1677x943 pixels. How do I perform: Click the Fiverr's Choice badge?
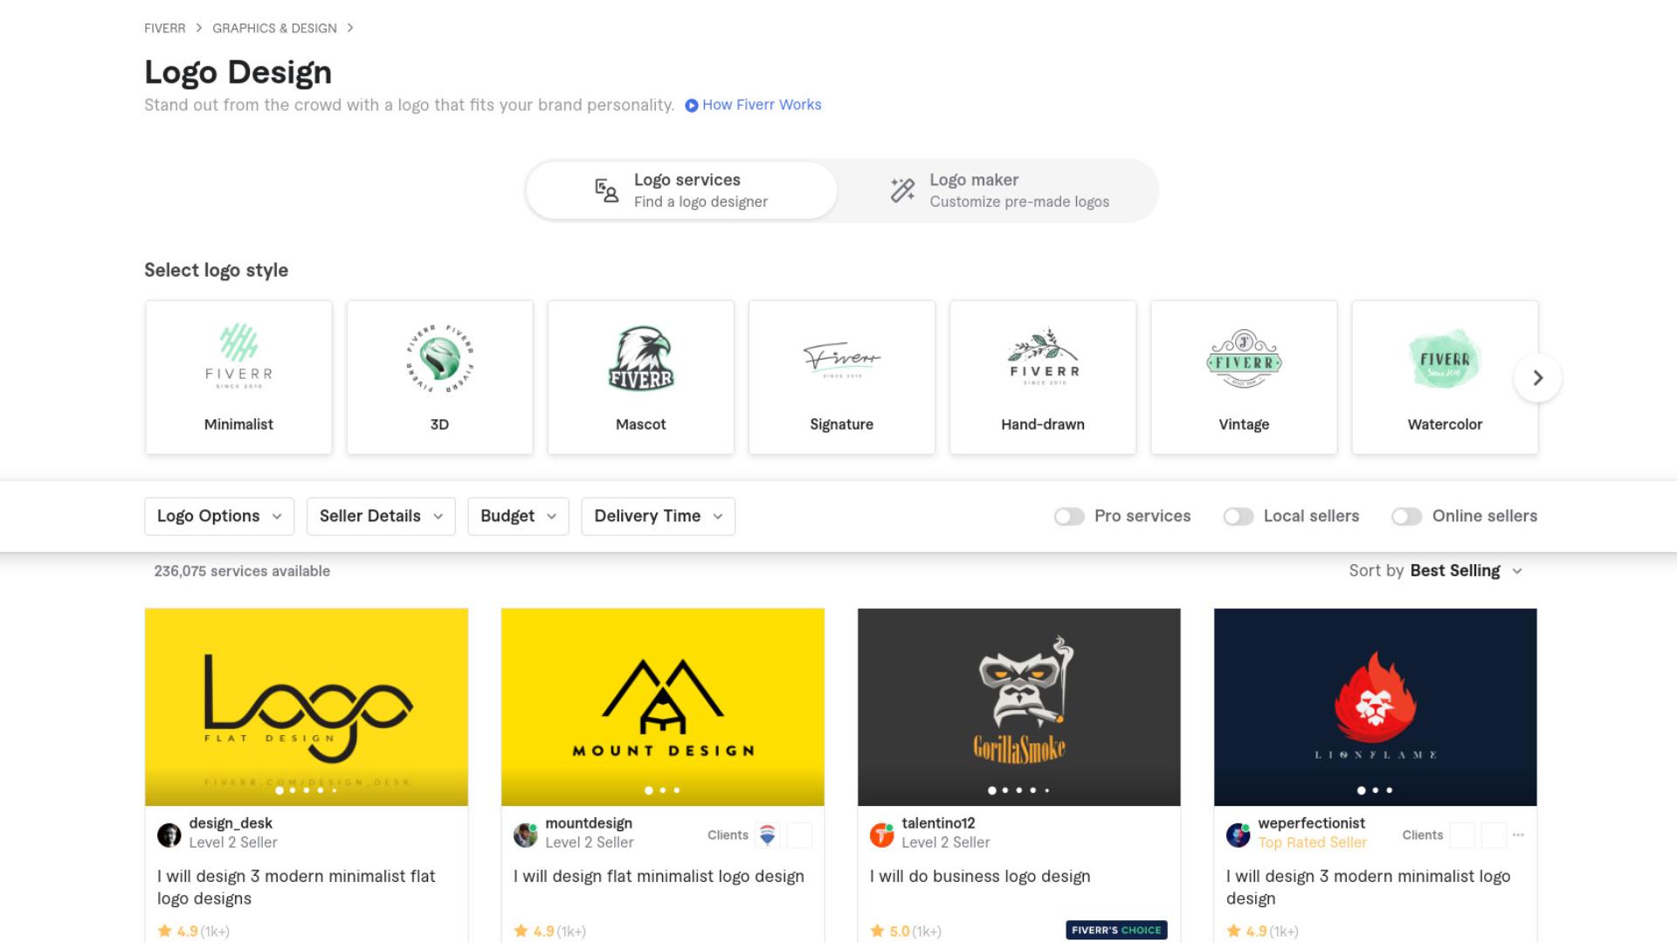[x=1116, y=930]
